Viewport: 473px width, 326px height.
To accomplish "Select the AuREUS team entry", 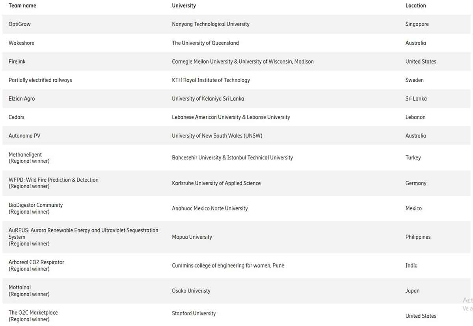I will point(83,230).
